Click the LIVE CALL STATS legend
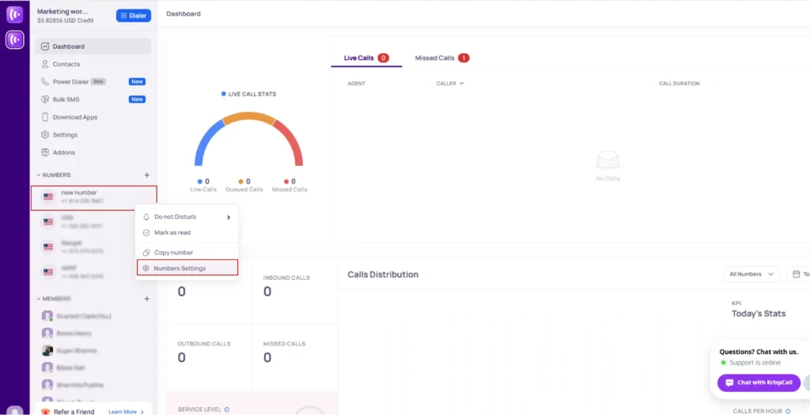 click(248, 94)
